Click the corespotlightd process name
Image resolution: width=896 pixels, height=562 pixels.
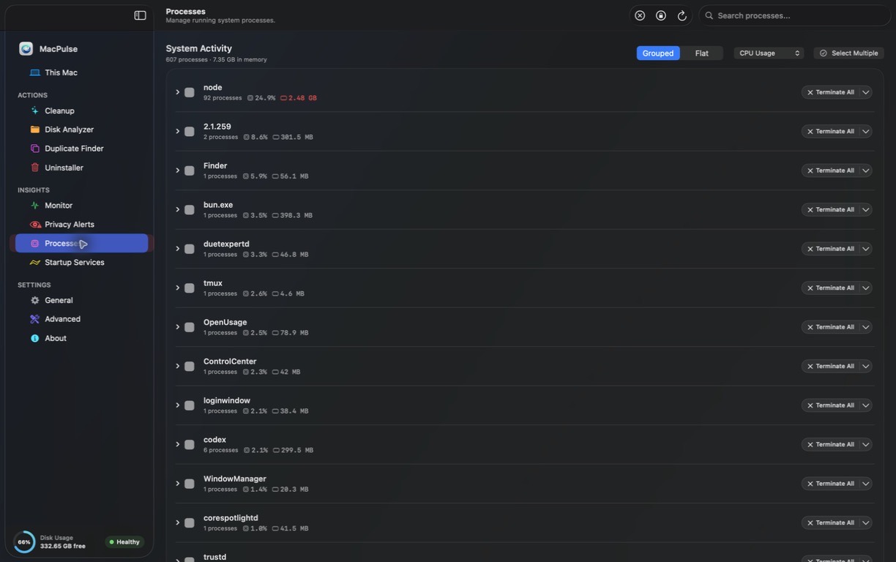231,518
